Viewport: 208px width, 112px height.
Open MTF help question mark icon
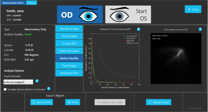[x=139, y=29]
